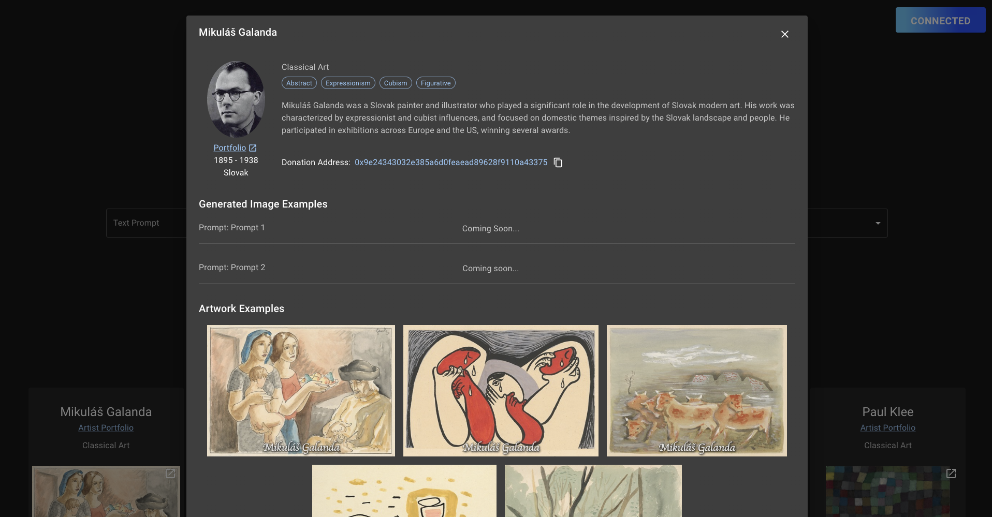This screenshot has width=992, height=517.
Task: Click the Prompt 2 example row
Action: click(x=497, y=268)
